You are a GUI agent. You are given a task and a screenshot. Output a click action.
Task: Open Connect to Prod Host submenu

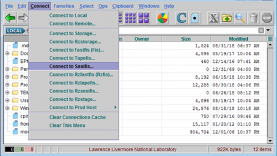[x=74, y=107]
